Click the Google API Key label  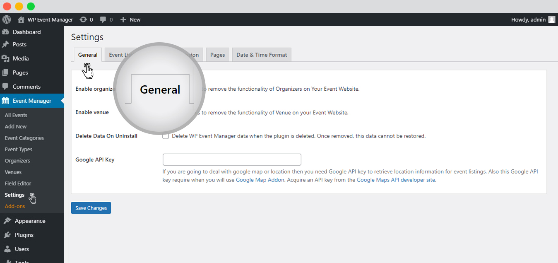[x=95, y=159]
